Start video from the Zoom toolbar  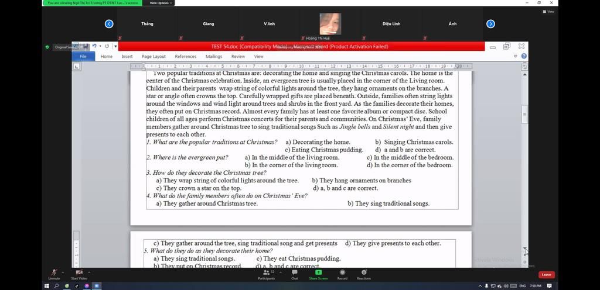click(x=79, y=274)
